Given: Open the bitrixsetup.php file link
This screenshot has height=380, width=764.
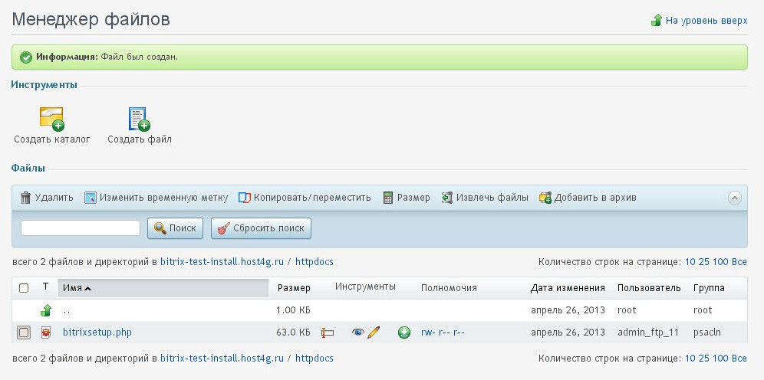Looking at the screenshot, I should 97,332.
